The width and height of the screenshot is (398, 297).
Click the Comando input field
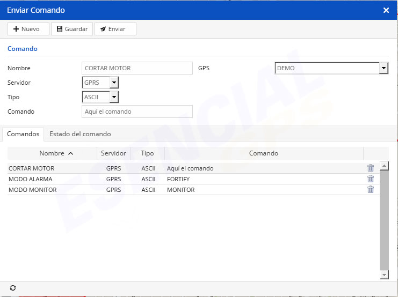[x=137, y=112]
